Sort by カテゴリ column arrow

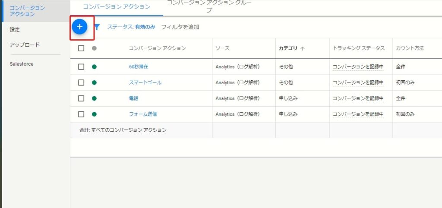pos(303,48)
